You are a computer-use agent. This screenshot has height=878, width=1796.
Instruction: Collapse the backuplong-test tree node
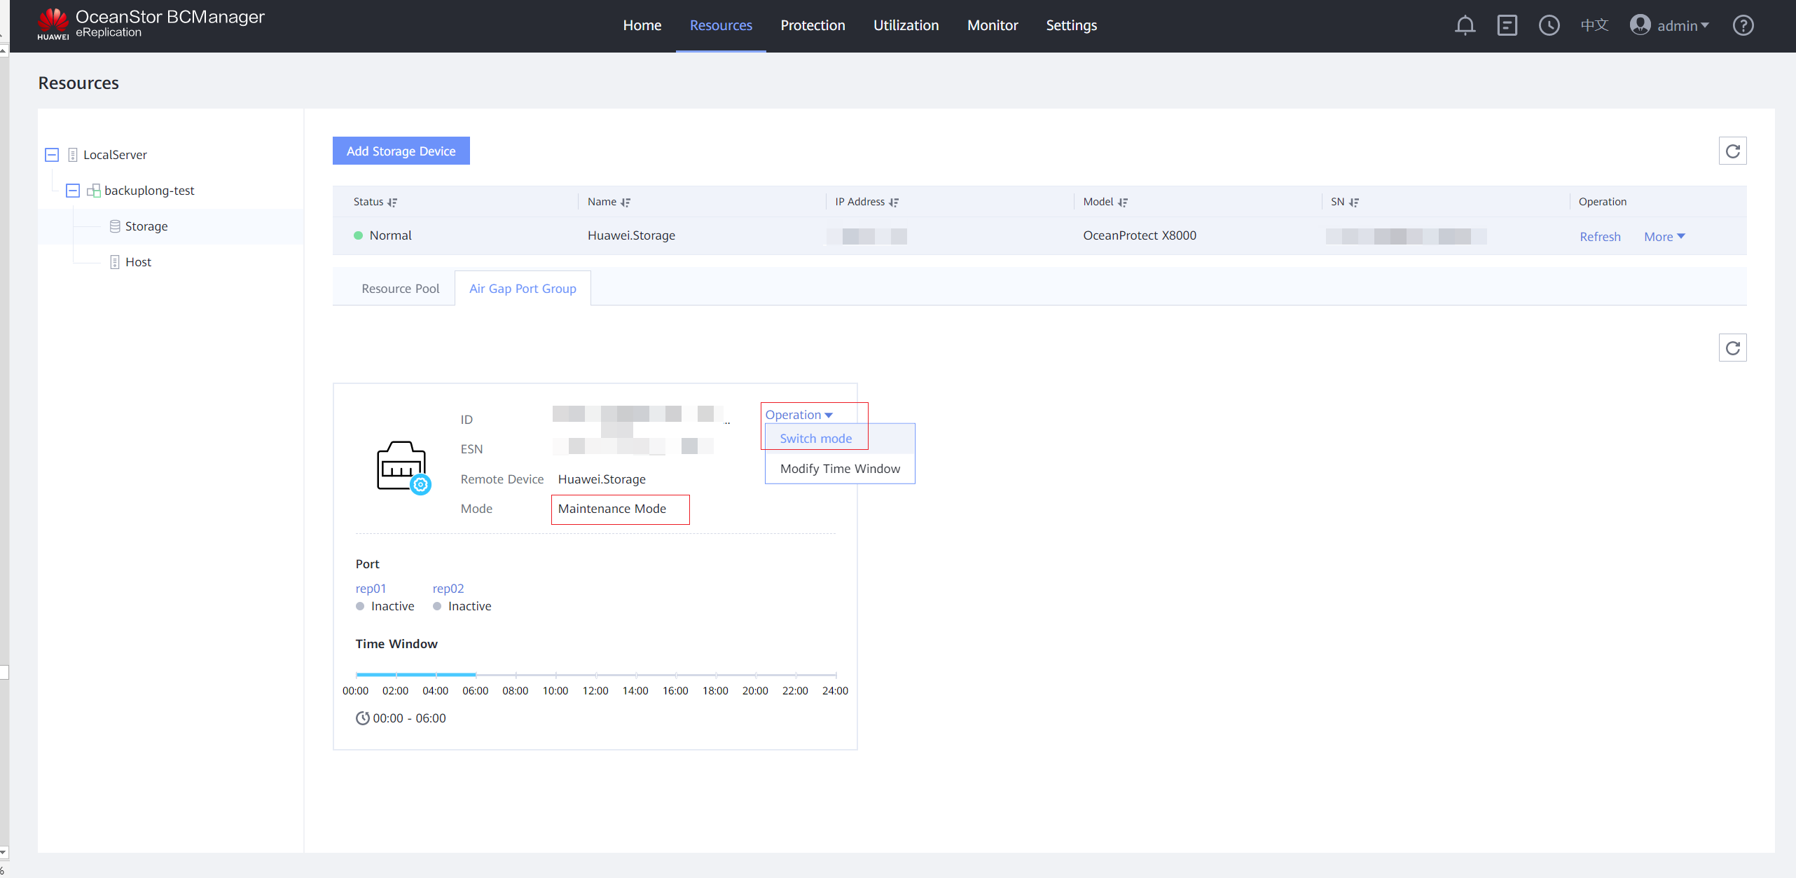[73, 191]
